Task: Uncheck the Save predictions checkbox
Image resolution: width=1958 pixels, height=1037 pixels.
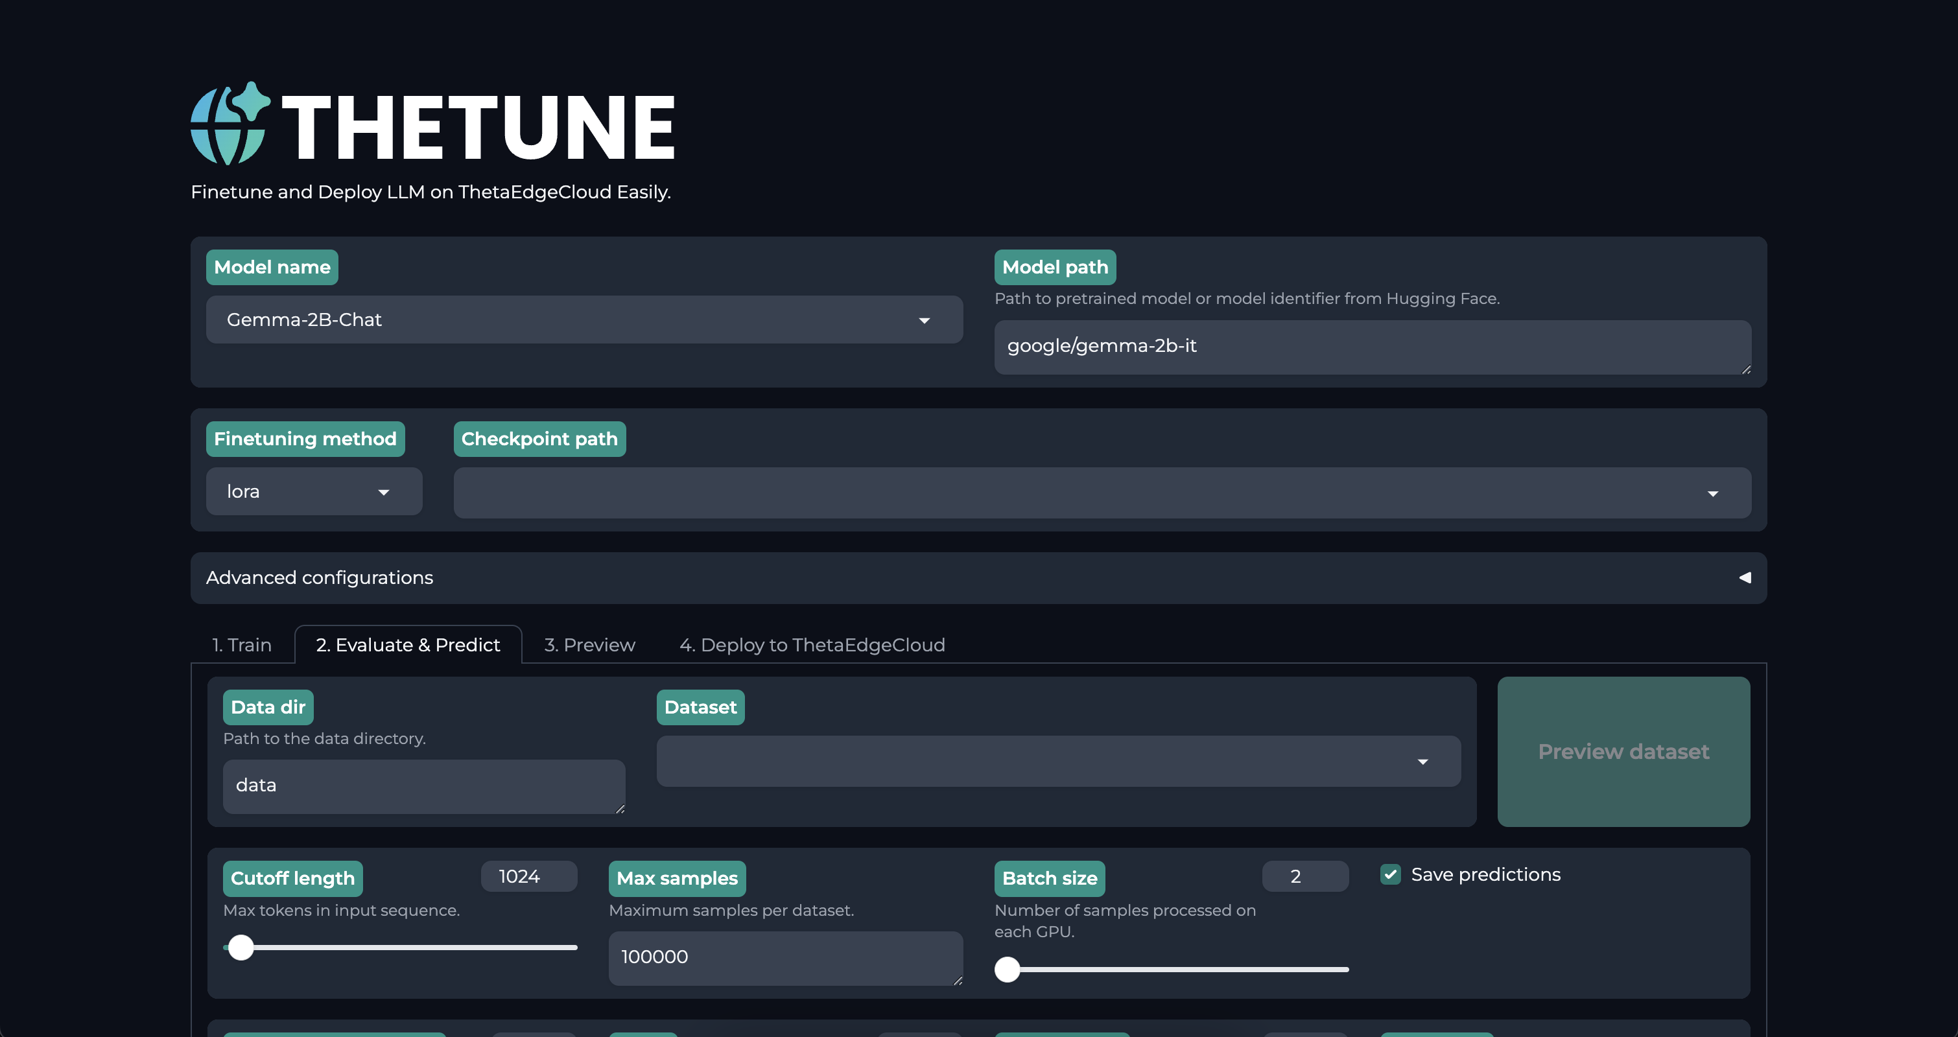Action: pos(1390,874)
